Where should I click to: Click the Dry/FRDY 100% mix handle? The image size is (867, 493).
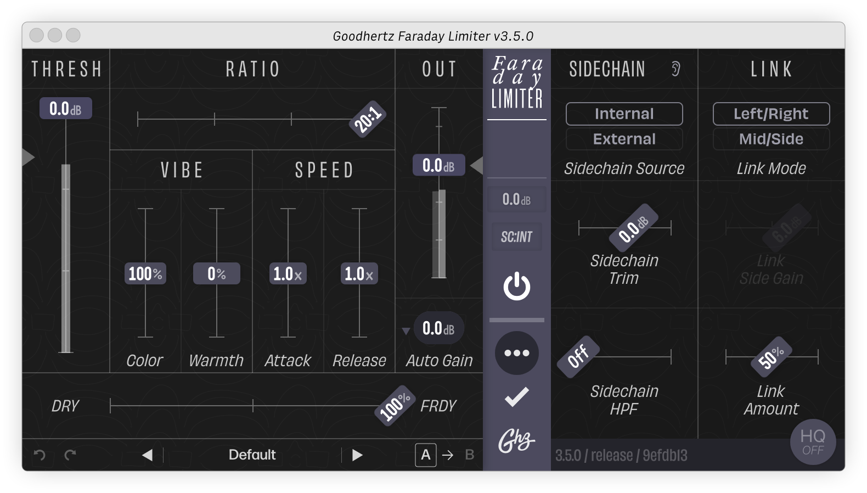395,407
